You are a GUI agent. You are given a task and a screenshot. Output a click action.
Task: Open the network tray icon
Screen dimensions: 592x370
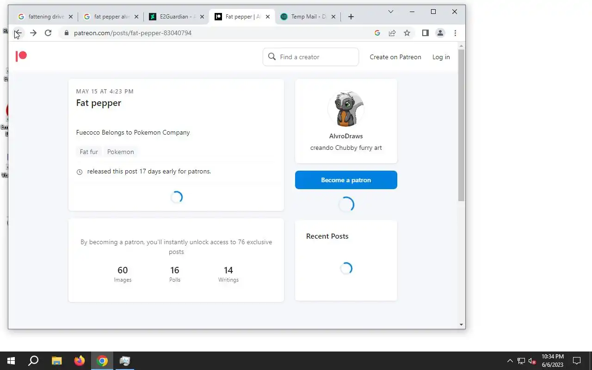coord(521,361)
